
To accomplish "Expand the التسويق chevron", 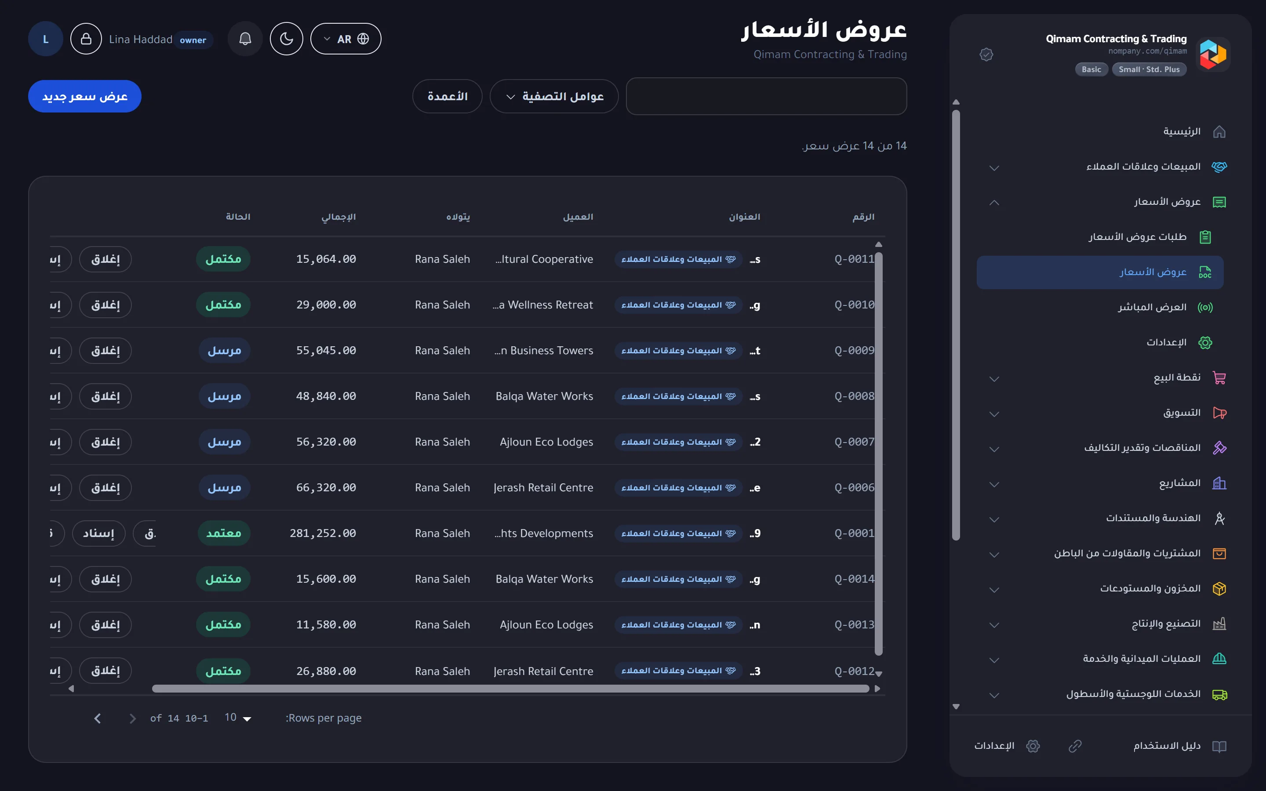I will point(994,414).
